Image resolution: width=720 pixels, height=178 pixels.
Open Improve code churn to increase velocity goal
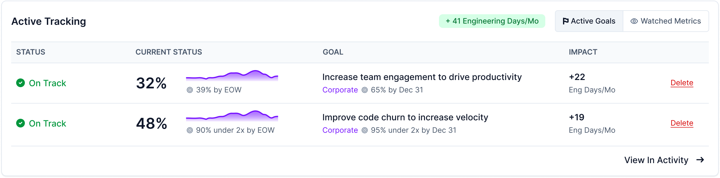[x=405, y=117]
